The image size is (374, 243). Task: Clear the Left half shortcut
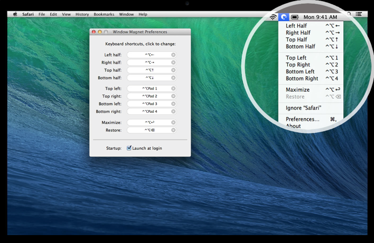coord(173,55)
